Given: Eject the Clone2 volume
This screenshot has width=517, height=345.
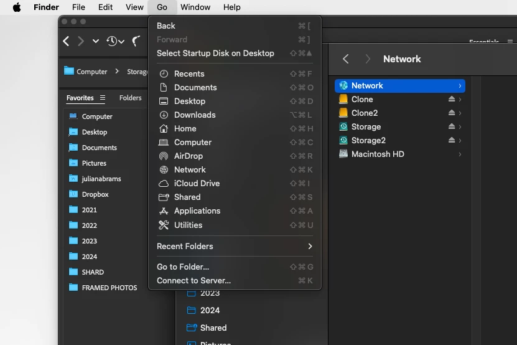Looking at the screenshot, I should [x=452, y=113].
